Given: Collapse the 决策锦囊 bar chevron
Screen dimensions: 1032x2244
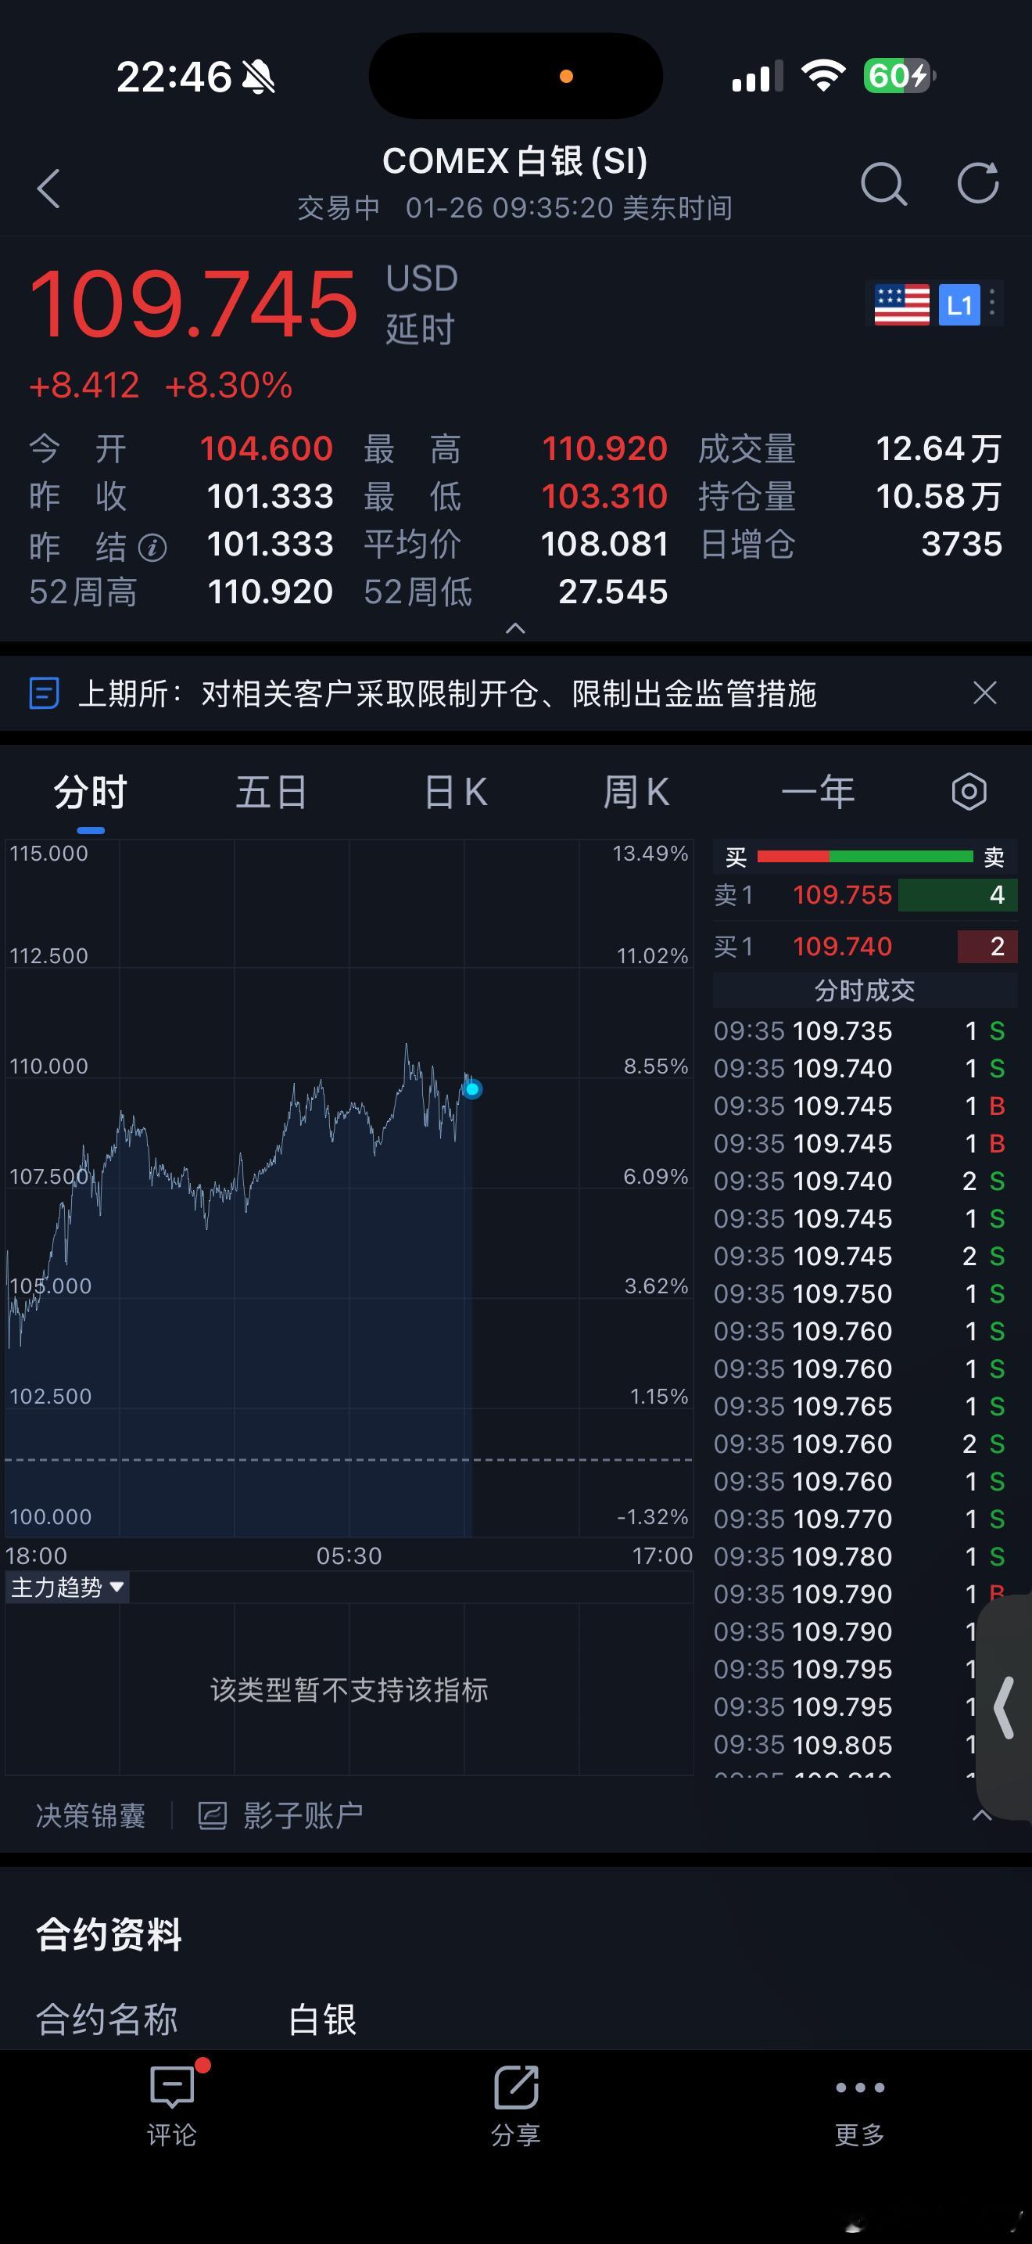Looking at the screenshot, I should 981,1815.
